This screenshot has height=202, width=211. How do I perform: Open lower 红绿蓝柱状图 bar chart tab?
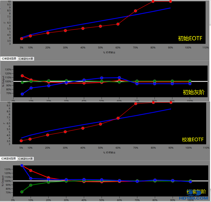26,159
